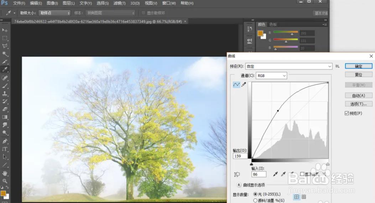Toggle the 显示取样环 checkbox
375x203 pixels.
point(143,13)
